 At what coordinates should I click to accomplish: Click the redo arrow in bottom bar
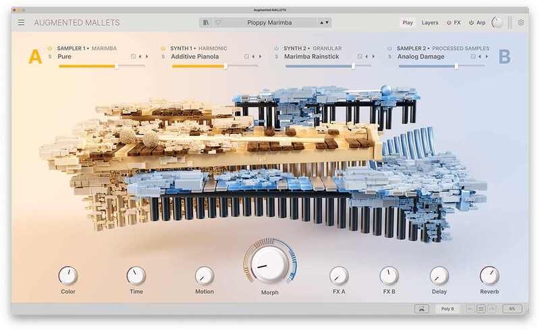point(491,308)
